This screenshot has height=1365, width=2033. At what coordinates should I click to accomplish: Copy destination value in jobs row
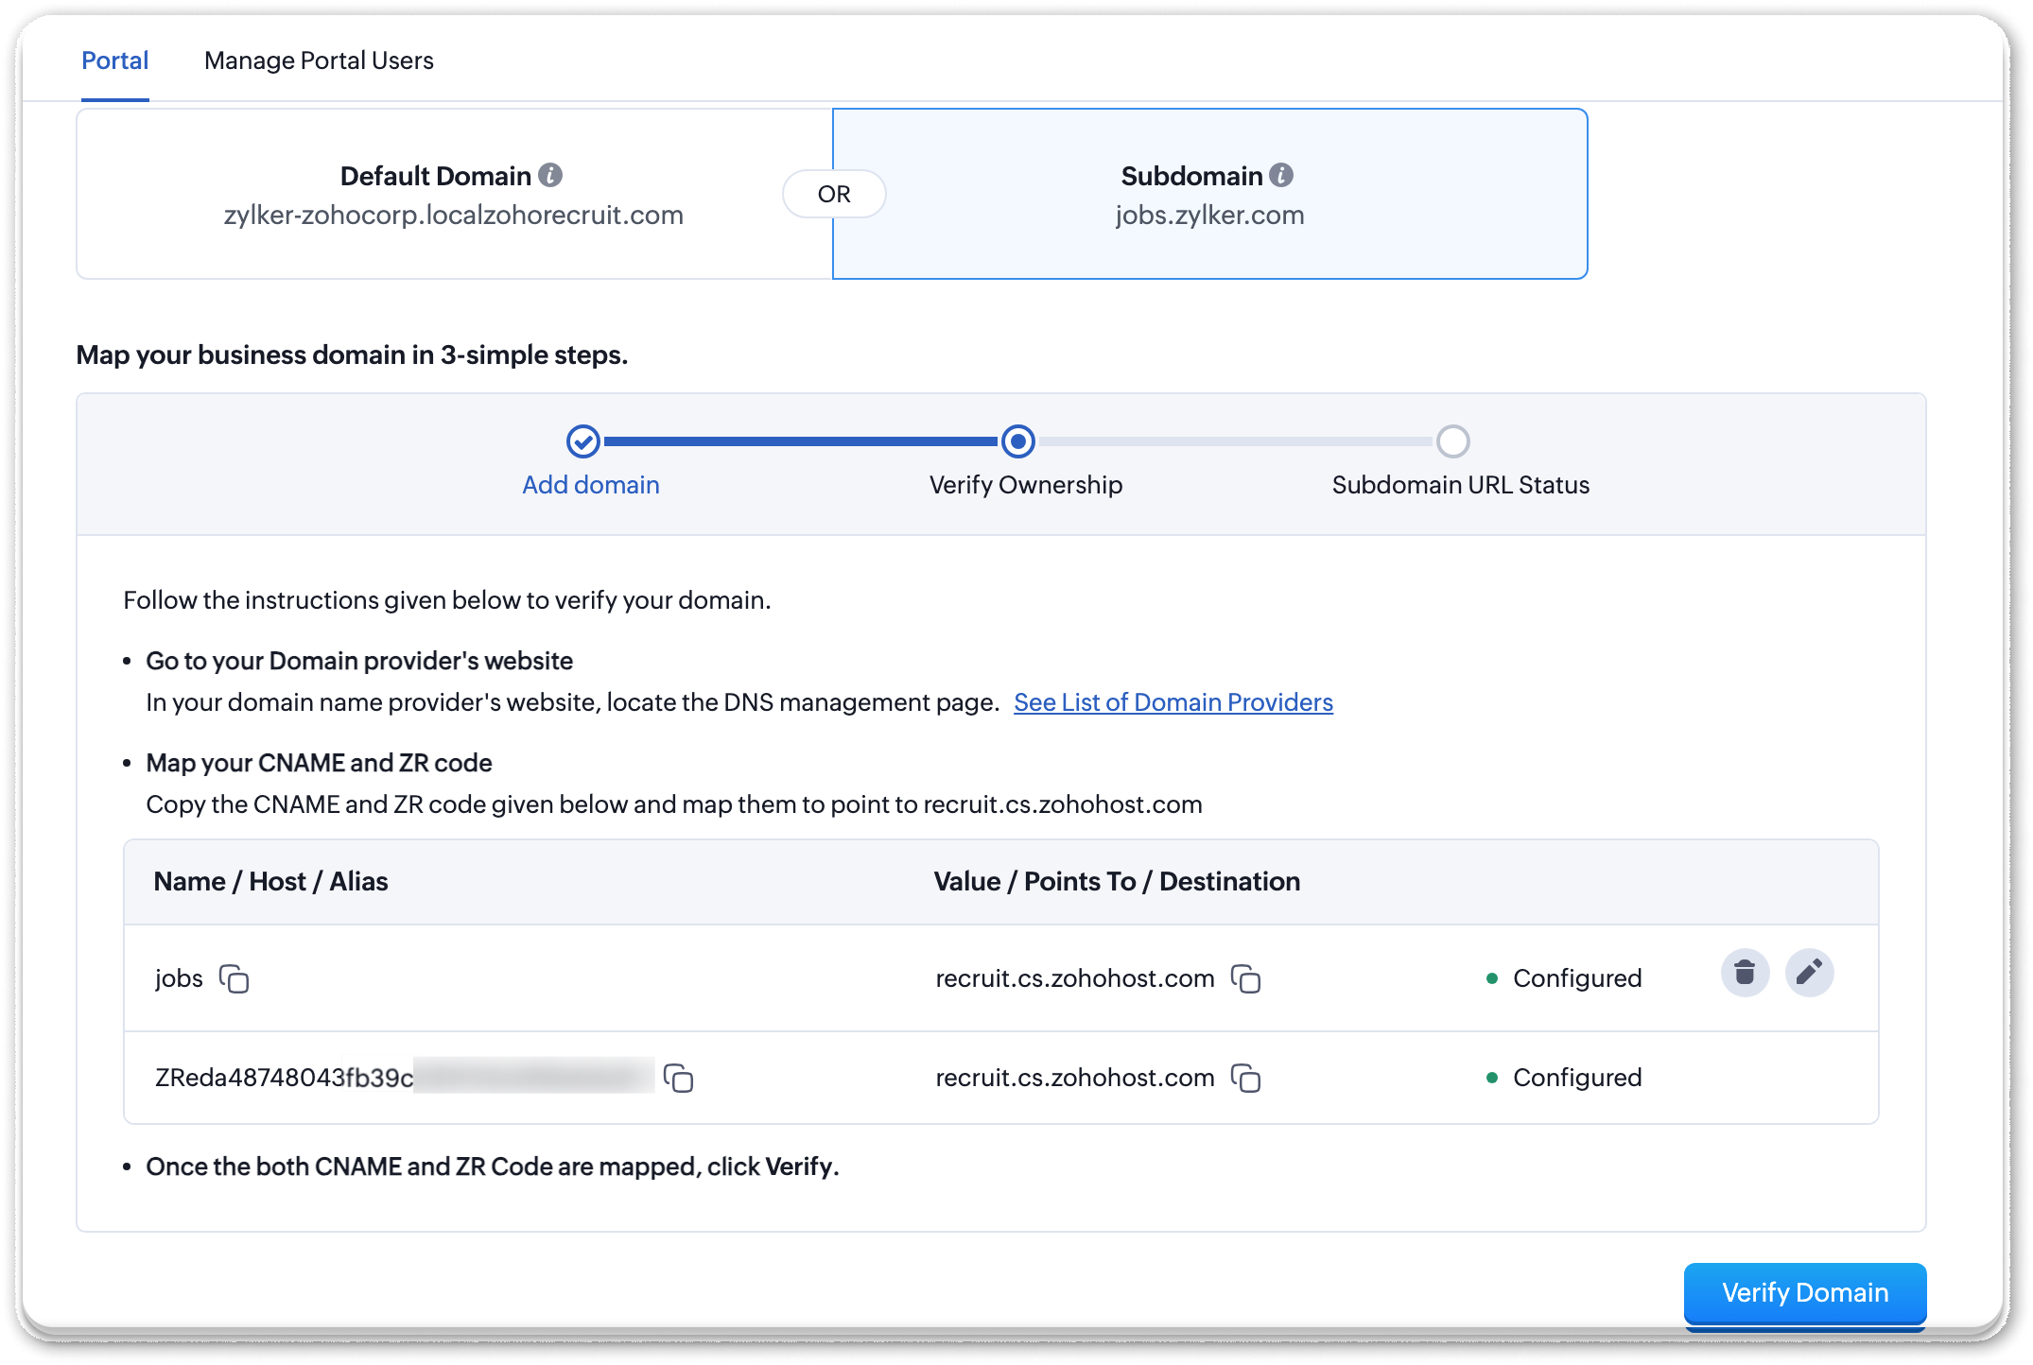coord(1245,978)
